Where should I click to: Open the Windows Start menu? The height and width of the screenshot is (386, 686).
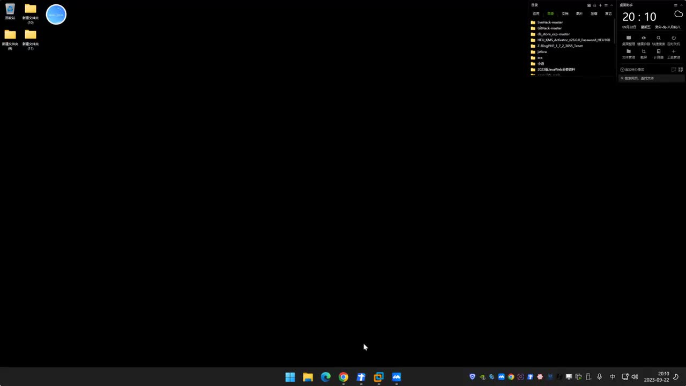pos(290,377)
